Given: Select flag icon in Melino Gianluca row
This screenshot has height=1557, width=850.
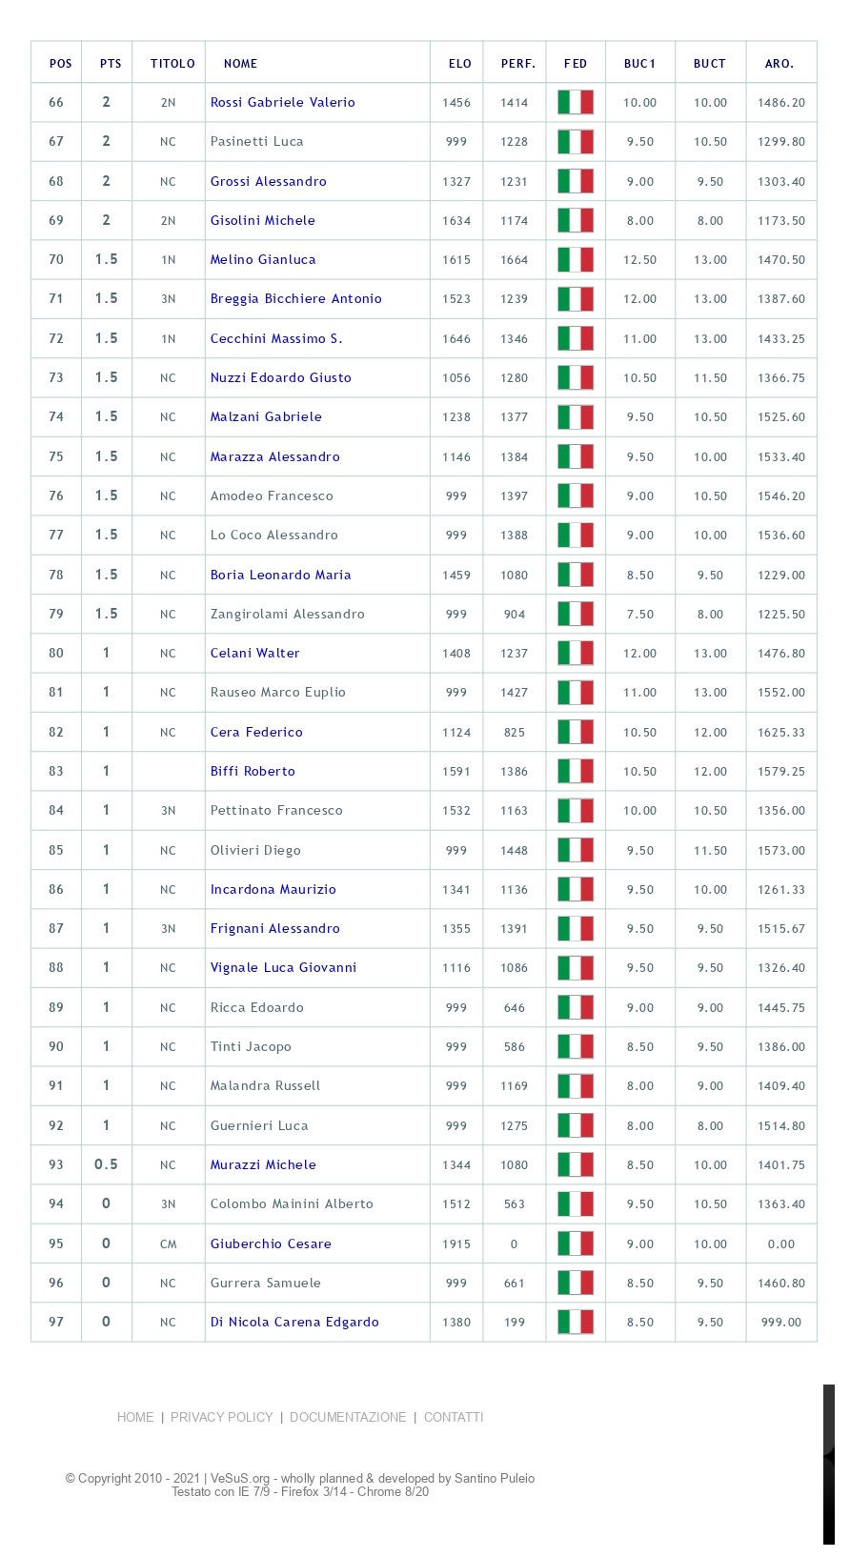Looking at the screenshot, I should click(576, 259).
